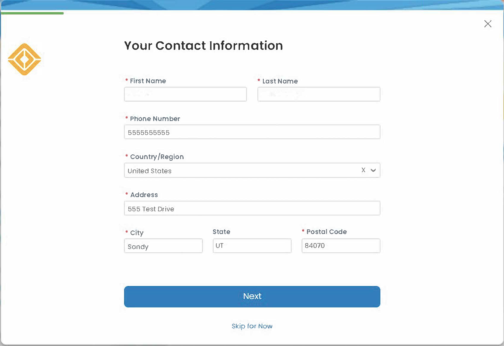Select the First Name input field
The height and width of the screenshot is (346, 504).
(x=185, y=94)
